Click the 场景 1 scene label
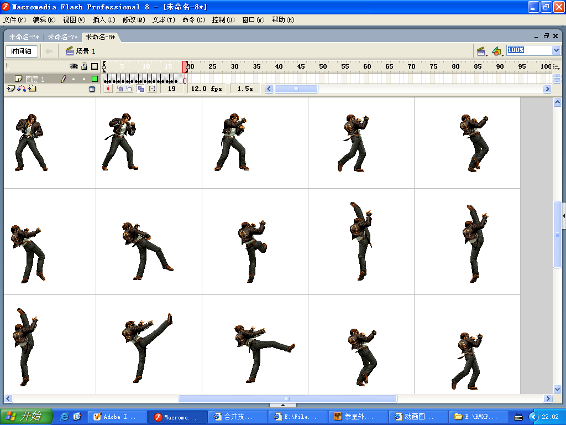Image resolution: width=566 pixels, height=425 pixels. click(x=86, y=51)
